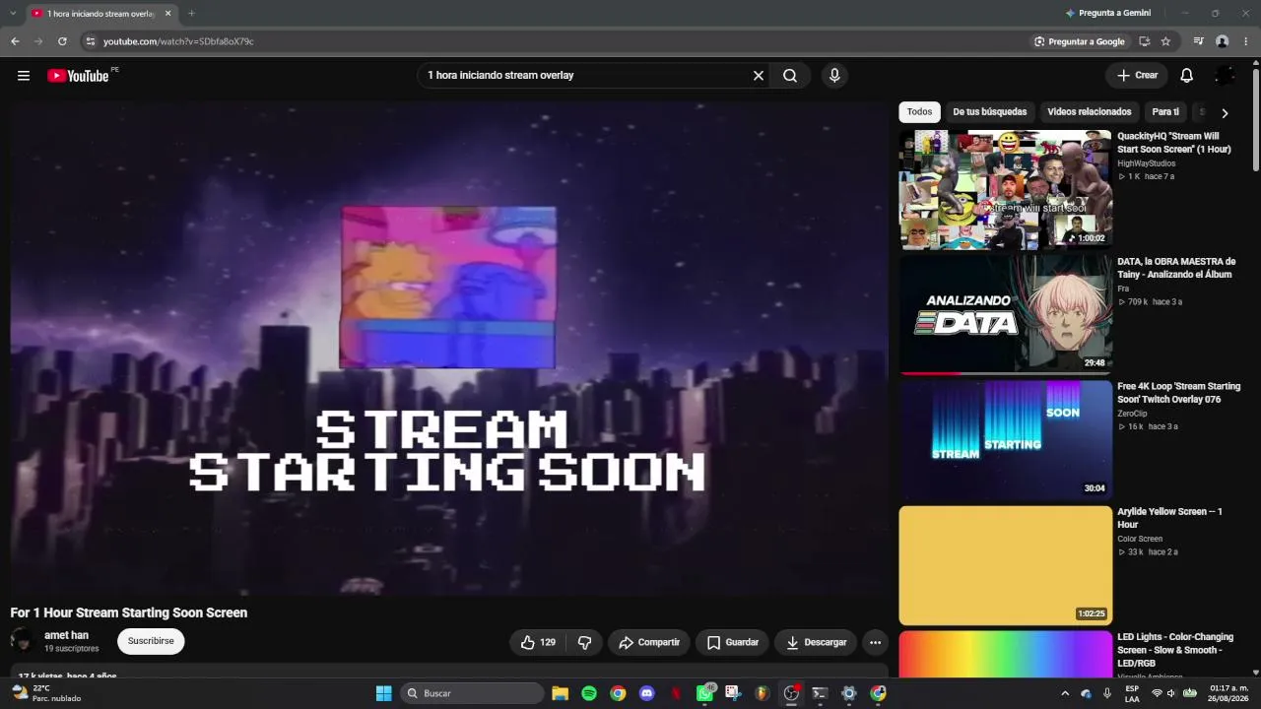1261x709 pixels.
Task: Open 'LED Lights - Color-Changing Screen' video title
Action: (x=1175, y=650)
